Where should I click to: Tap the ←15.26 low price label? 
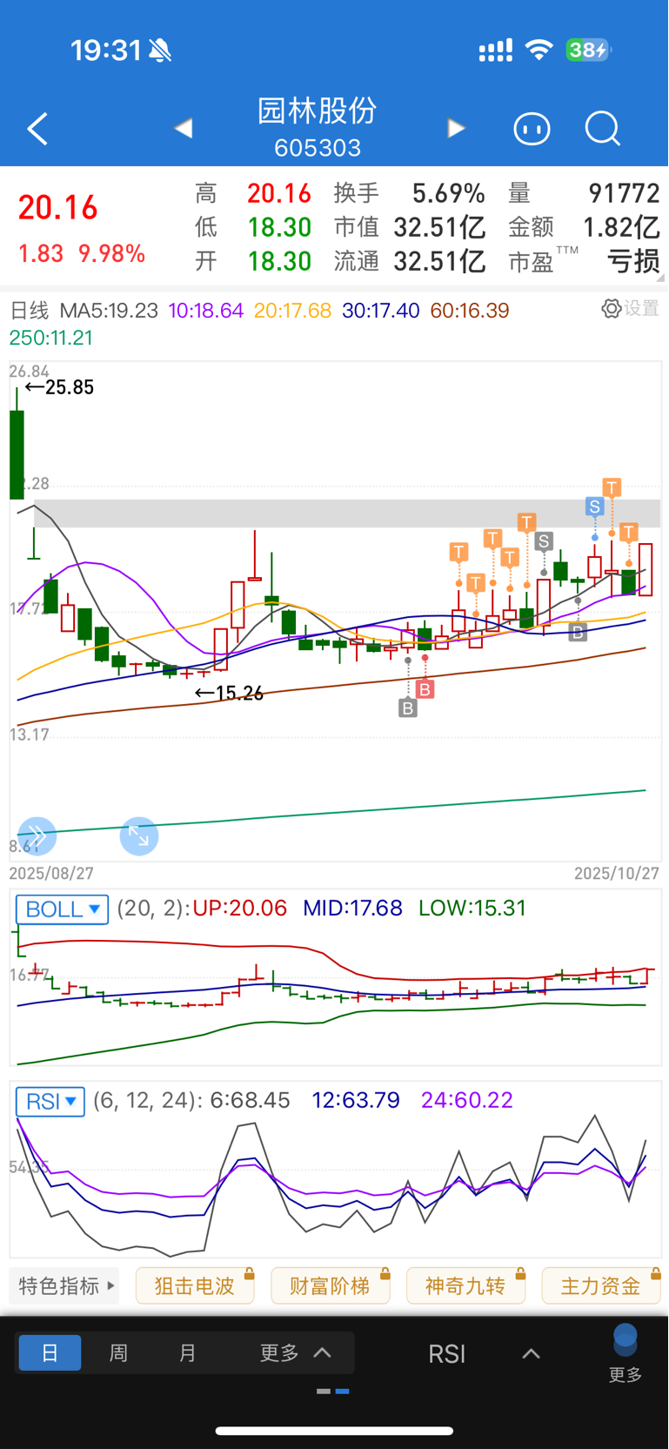tap(229, 693)
